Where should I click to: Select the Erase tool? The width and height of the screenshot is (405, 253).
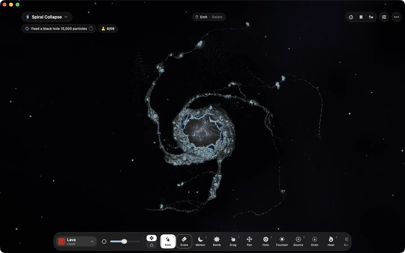tap(184, 241)
